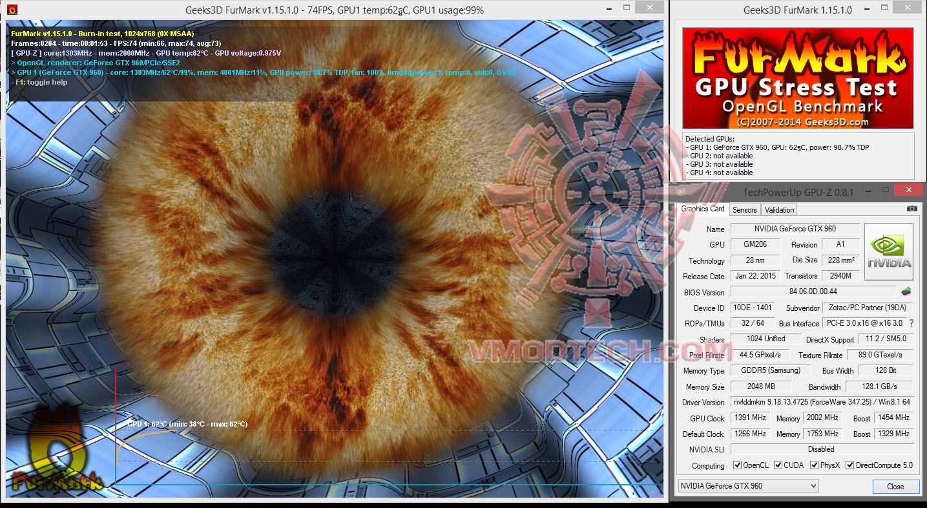
Task: Click the 'Burn-in test, 1024x768' overlay line
Action: (103, 34)
